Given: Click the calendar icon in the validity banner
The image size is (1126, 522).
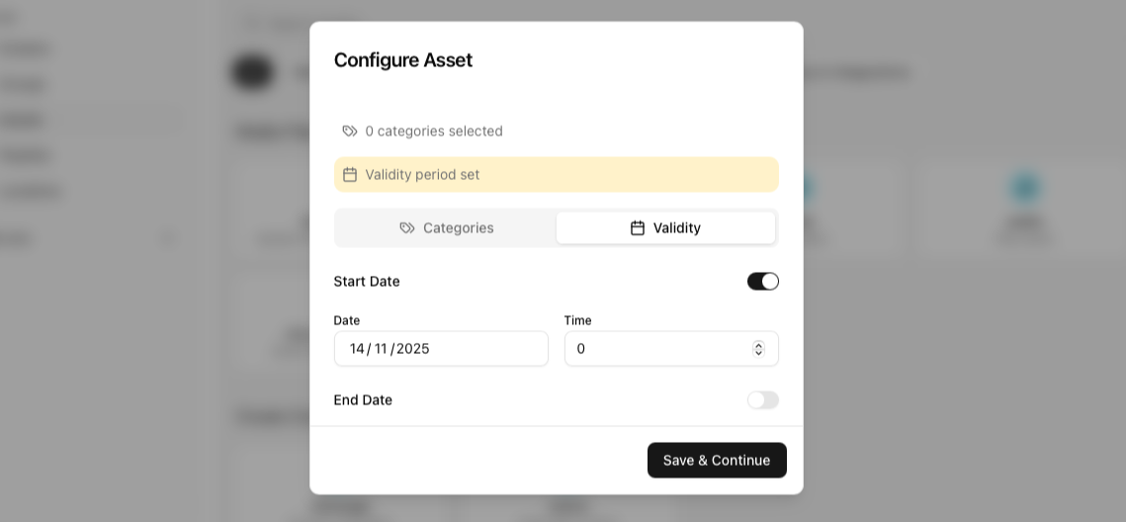Looking at the screenshot, I should [350, 175].
